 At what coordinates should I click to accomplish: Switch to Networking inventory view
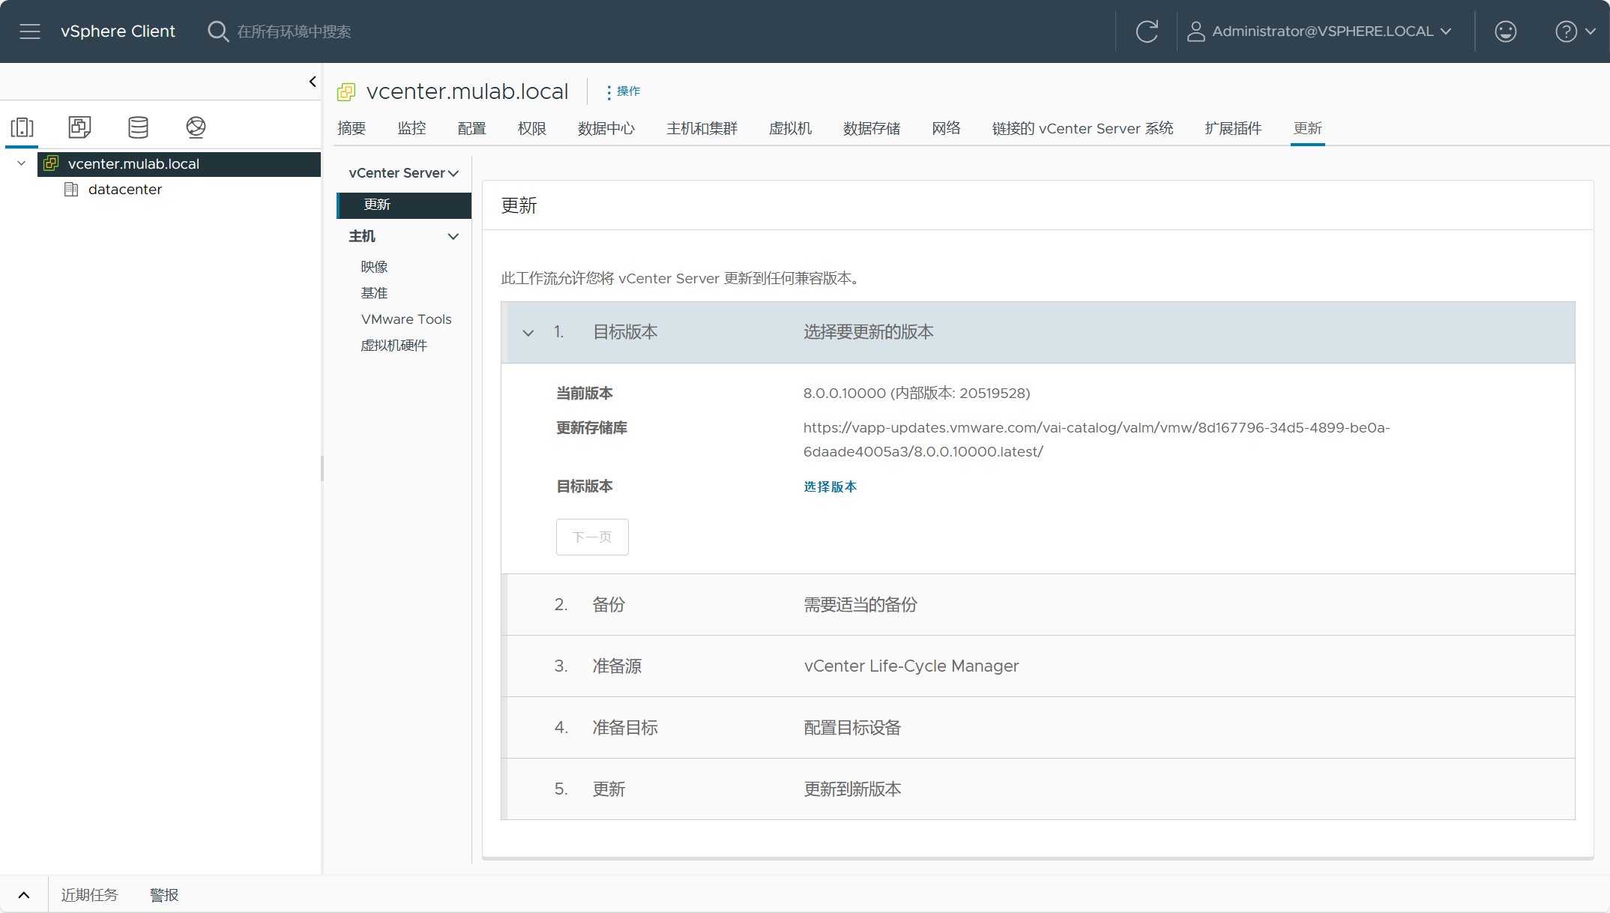pyautogui.click(x=196, y=127)
